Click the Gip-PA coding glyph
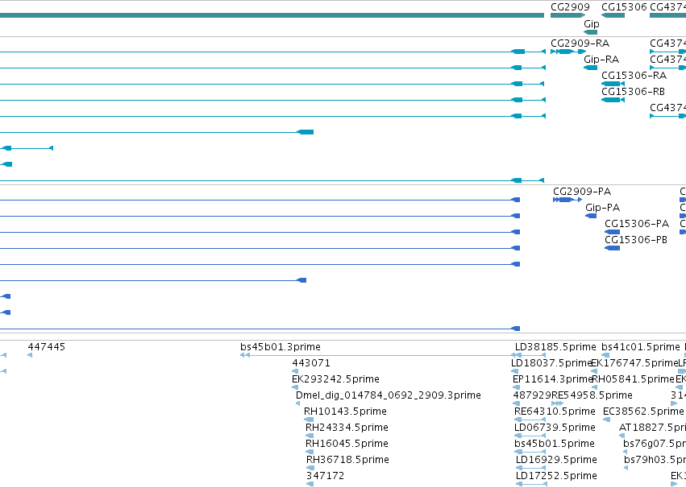The image size is (686, 488). (x=591, y=216)
